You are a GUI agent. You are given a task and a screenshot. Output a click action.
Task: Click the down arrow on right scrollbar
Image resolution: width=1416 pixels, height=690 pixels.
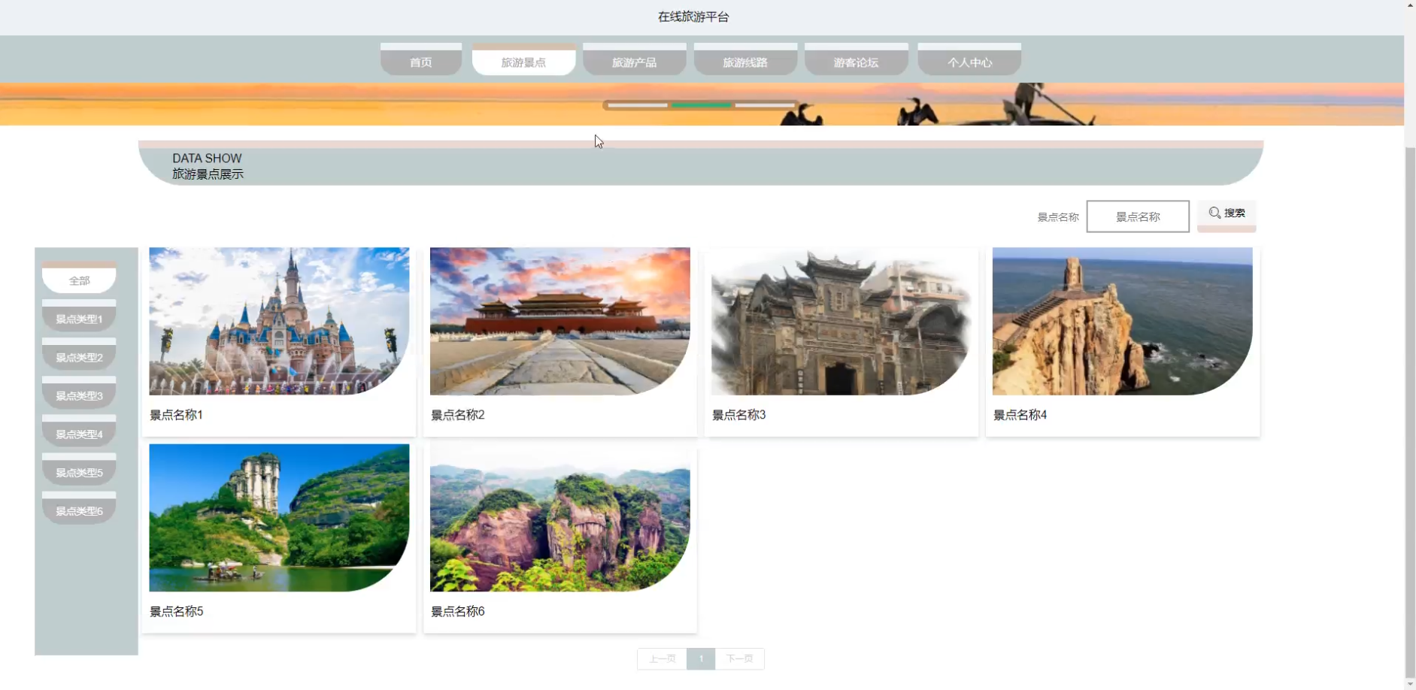[1409, 682]
